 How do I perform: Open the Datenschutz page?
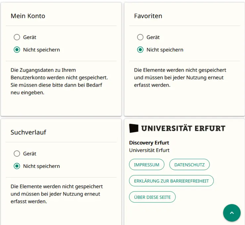[x=189, y=165]
